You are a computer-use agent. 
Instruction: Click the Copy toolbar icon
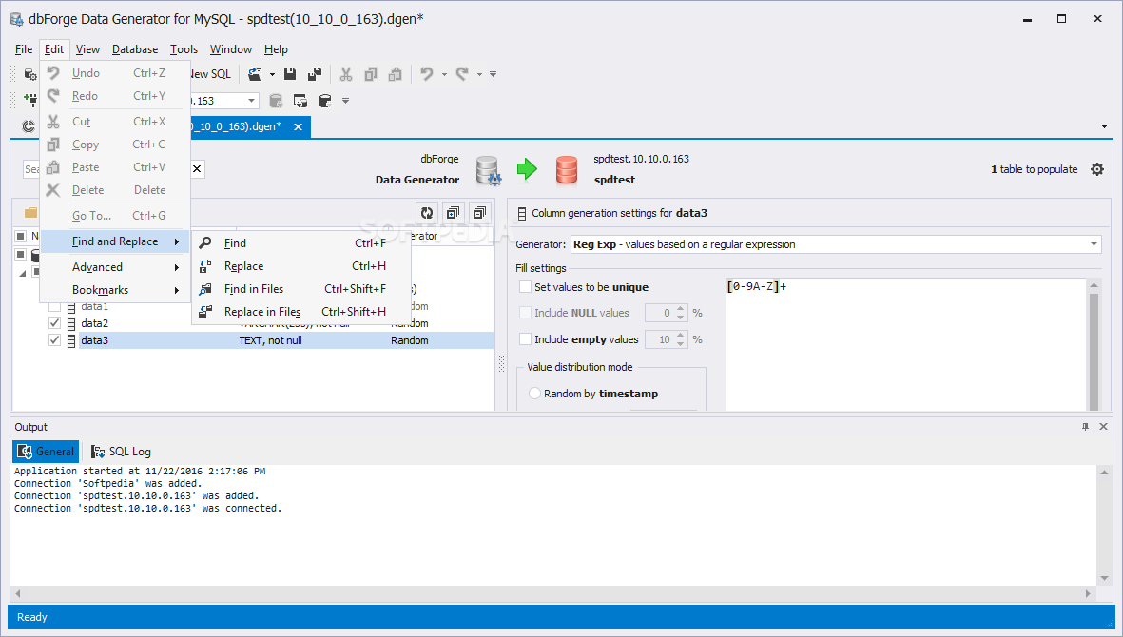pos(370,74)
